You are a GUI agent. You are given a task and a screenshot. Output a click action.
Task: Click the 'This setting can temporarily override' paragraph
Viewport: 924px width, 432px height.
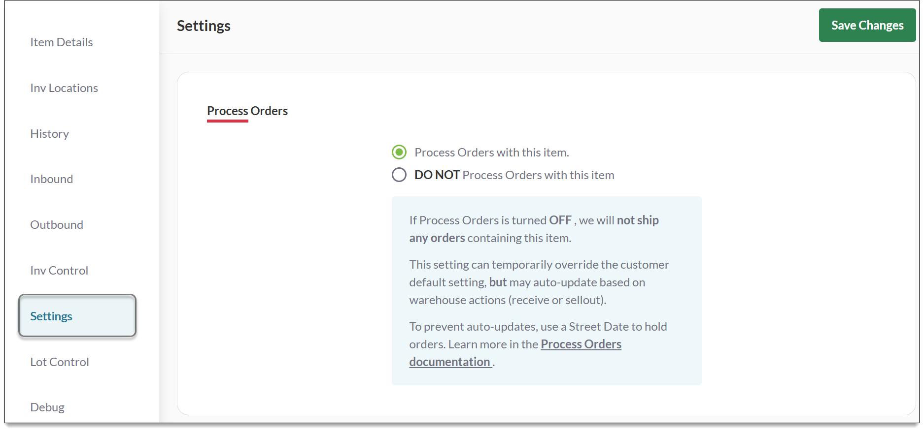(x=539, y=282)
